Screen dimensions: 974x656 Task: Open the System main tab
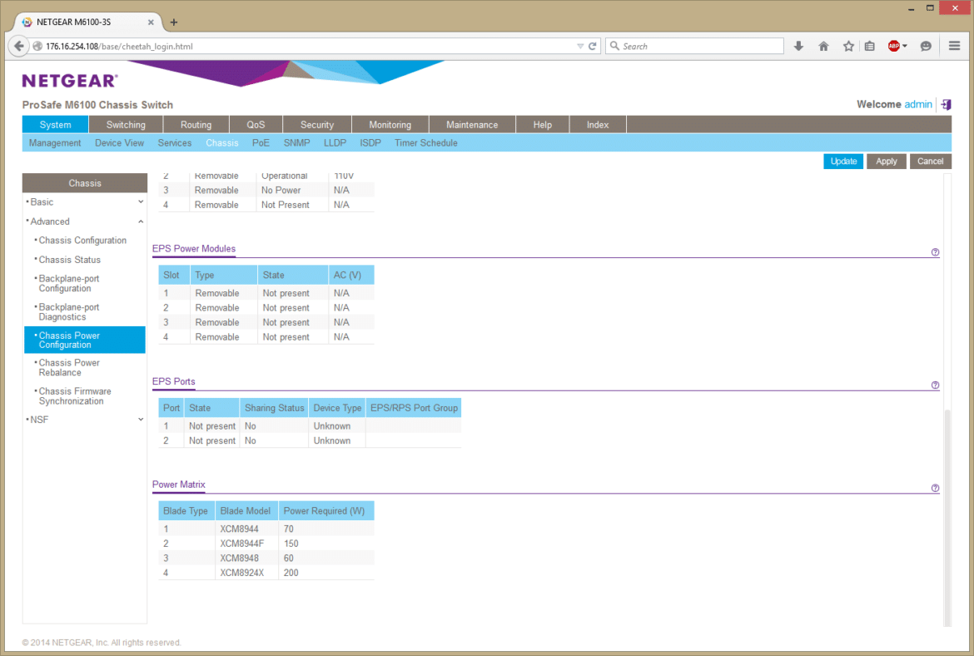click(x=55, y=124)
